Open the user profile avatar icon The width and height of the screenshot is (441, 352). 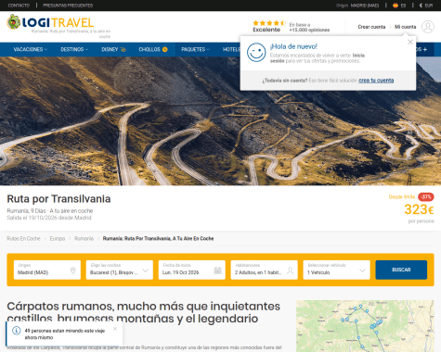click(x=428, y=27)
